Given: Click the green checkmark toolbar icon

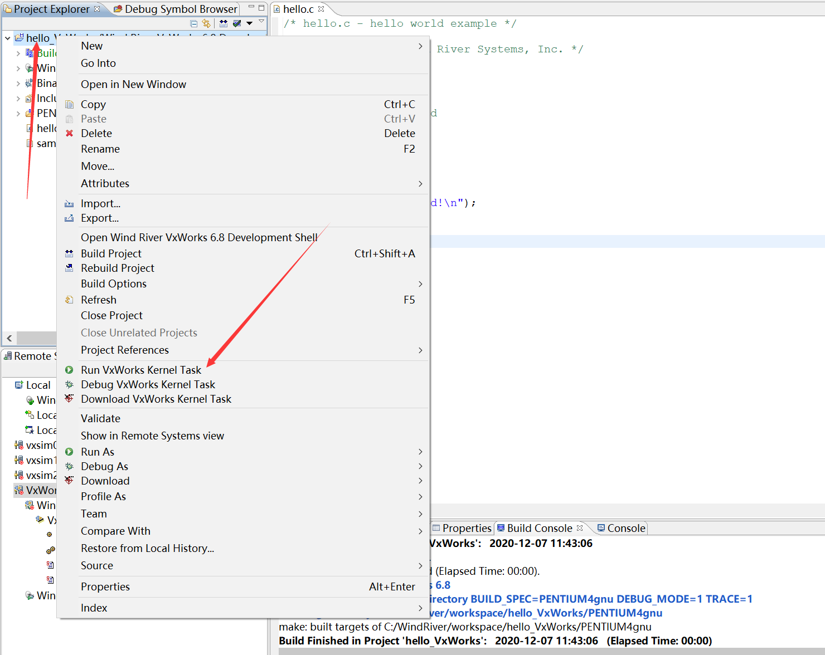Looking at the screenshot, I should coord(237,23).
